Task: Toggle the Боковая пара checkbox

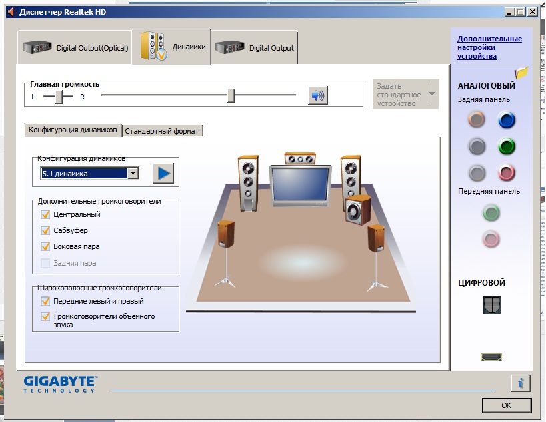Action: point(45,246)
